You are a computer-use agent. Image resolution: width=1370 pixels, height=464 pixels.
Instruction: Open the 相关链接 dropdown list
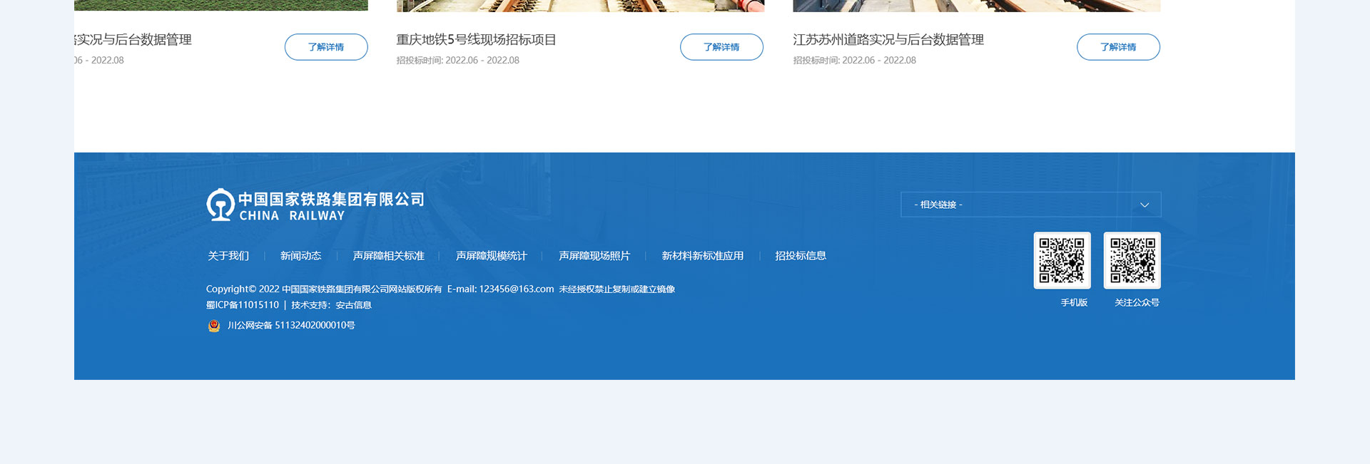tap(1030, 205)
